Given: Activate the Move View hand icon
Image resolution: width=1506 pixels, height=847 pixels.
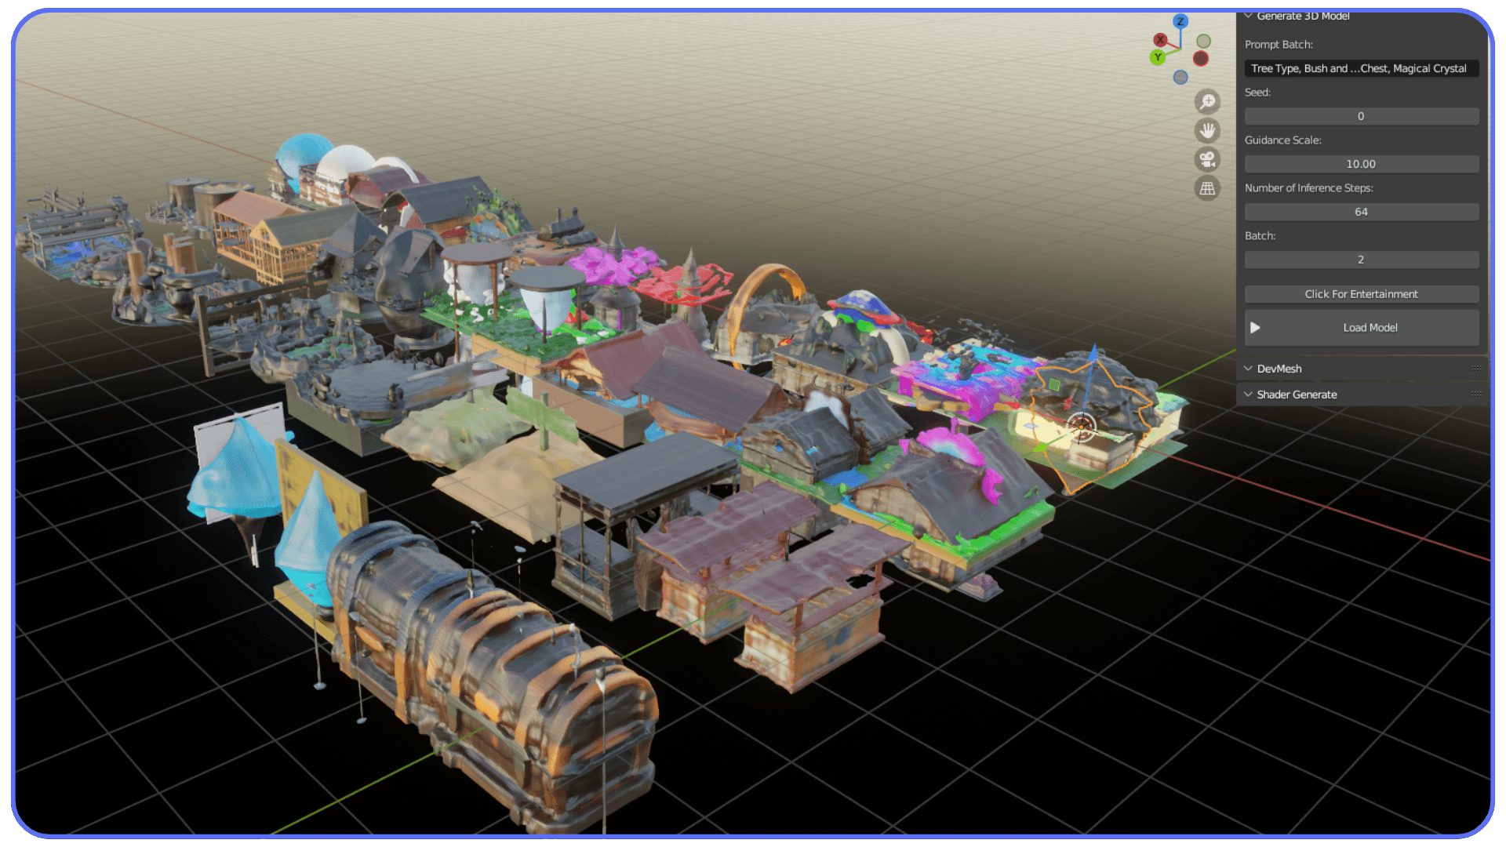Looking at the screenshot, I should coord(1207,130).
